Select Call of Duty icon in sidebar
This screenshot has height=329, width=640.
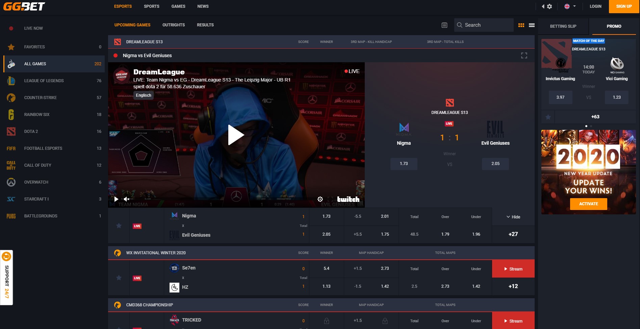[x=11, y=165]
